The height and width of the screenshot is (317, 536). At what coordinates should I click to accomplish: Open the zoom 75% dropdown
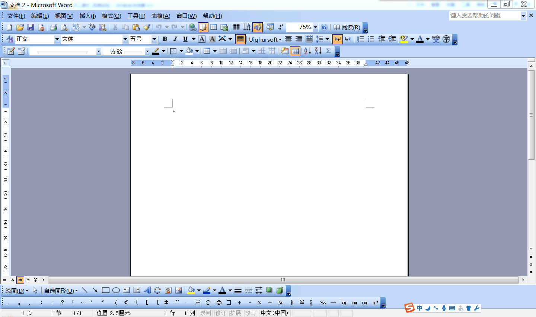pyautogui.click(x=315, y=27)
